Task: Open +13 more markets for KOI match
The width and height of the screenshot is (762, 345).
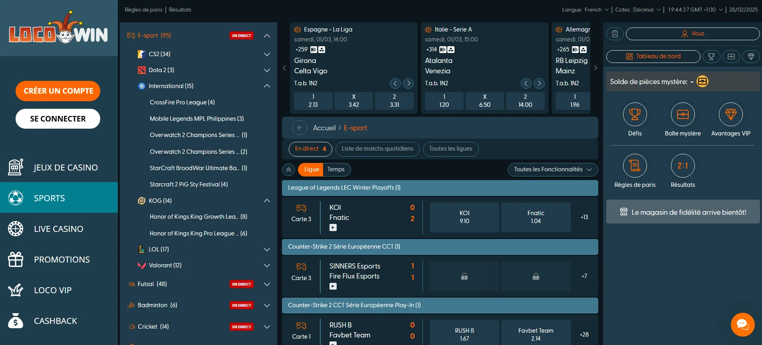Action: 584,217
